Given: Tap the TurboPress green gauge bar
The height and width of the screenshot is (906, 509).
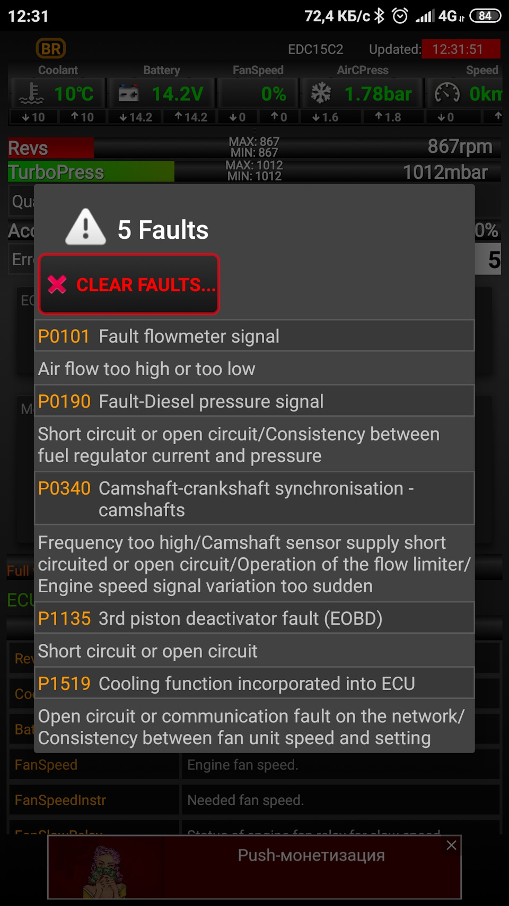Looking at the screenshot, I should (91, 171).
